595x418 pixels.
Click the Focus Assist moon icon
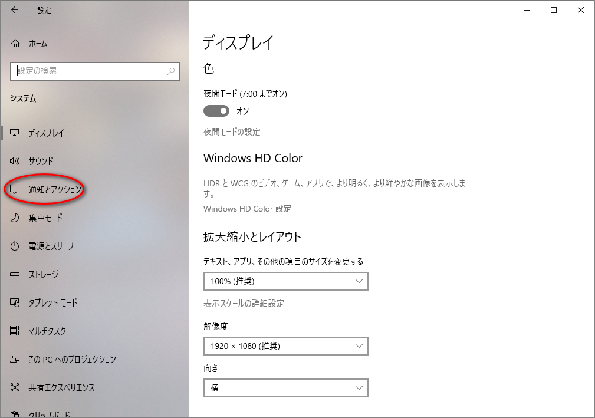click(x=16, y=218)
